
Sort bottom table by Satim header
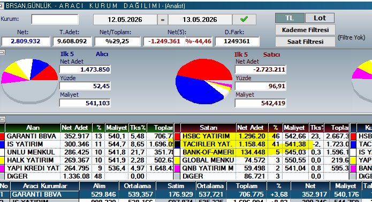coord(176,186)
